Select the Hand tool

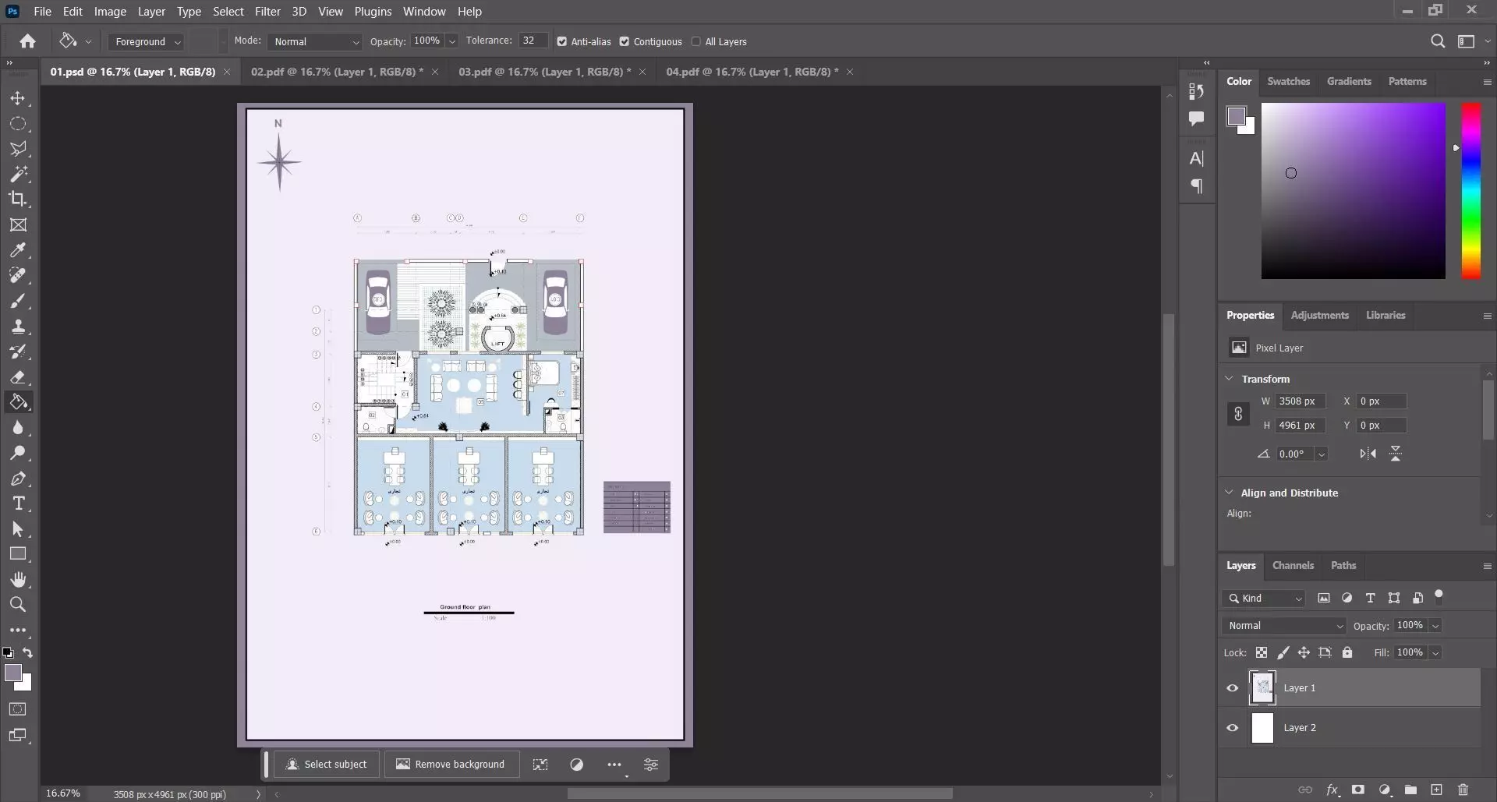click(x=18, y=580)
